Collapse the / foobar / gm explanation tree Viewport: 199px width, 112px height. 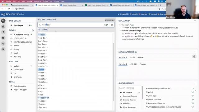(119, 25)
